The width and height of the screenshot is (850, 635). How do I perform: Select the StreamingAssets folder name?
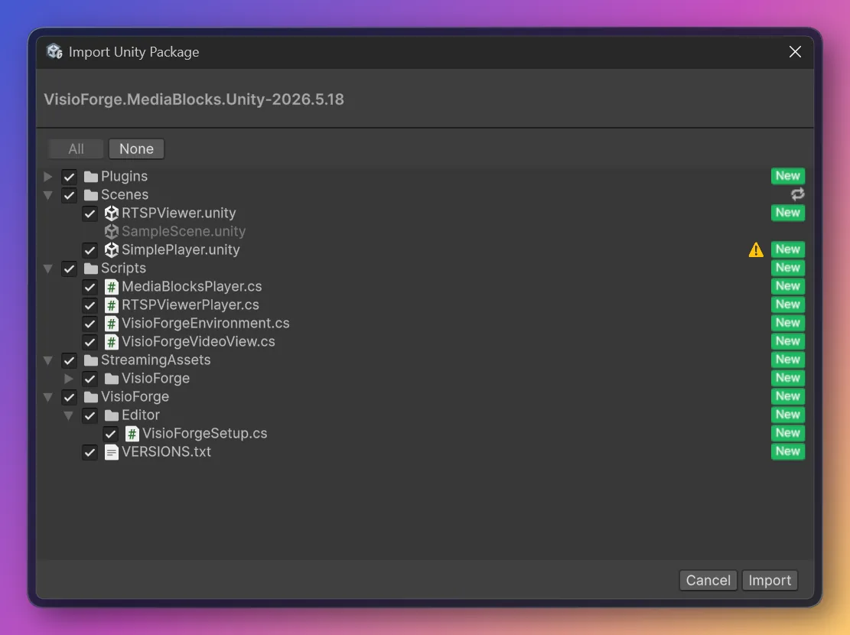tap(155, 360)
